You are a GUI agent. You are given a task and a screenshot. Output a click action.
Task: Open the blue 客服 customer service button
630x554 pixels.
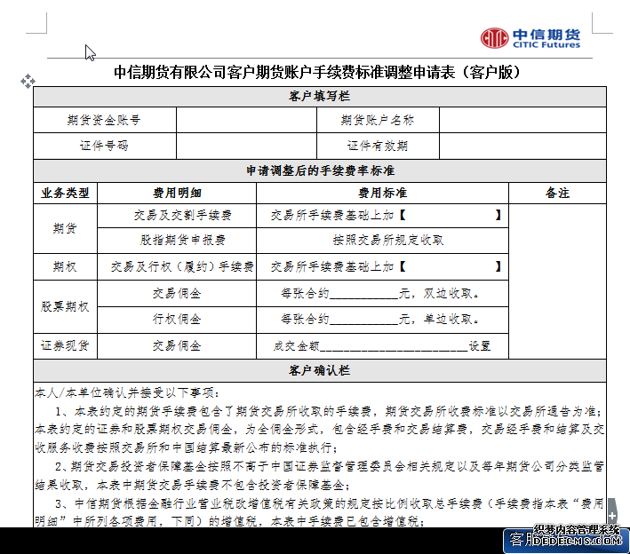pos(566,540)
